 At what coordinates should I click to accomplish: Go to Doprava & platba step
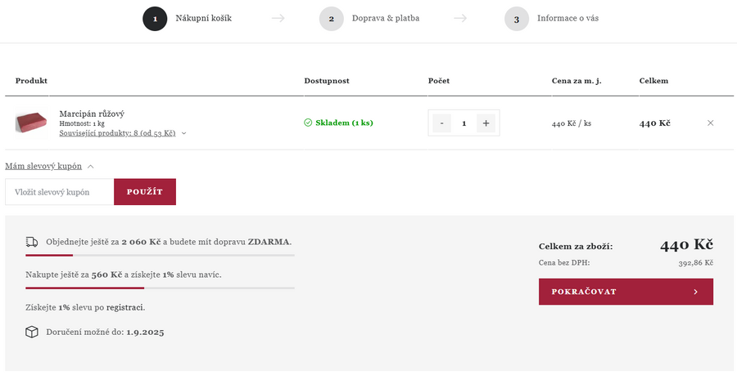pyautogui.click(x=385, y=18)
